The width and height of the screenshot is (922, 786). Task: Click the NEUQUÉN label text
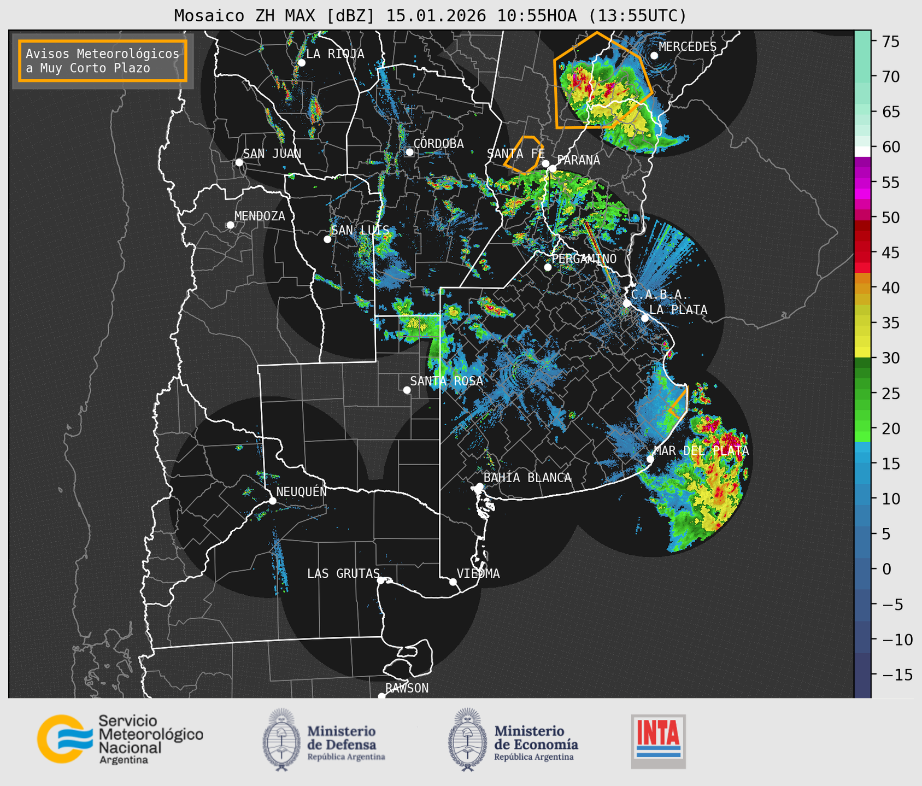coord(302,491)
